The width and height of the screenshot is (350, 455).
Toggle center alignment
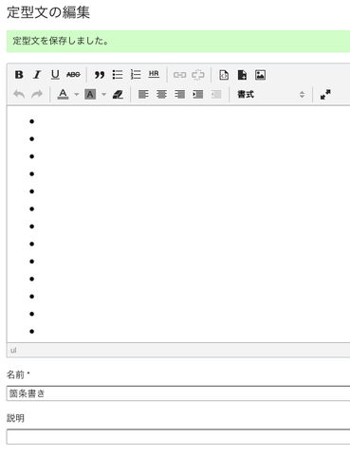(x=161, y=94)
